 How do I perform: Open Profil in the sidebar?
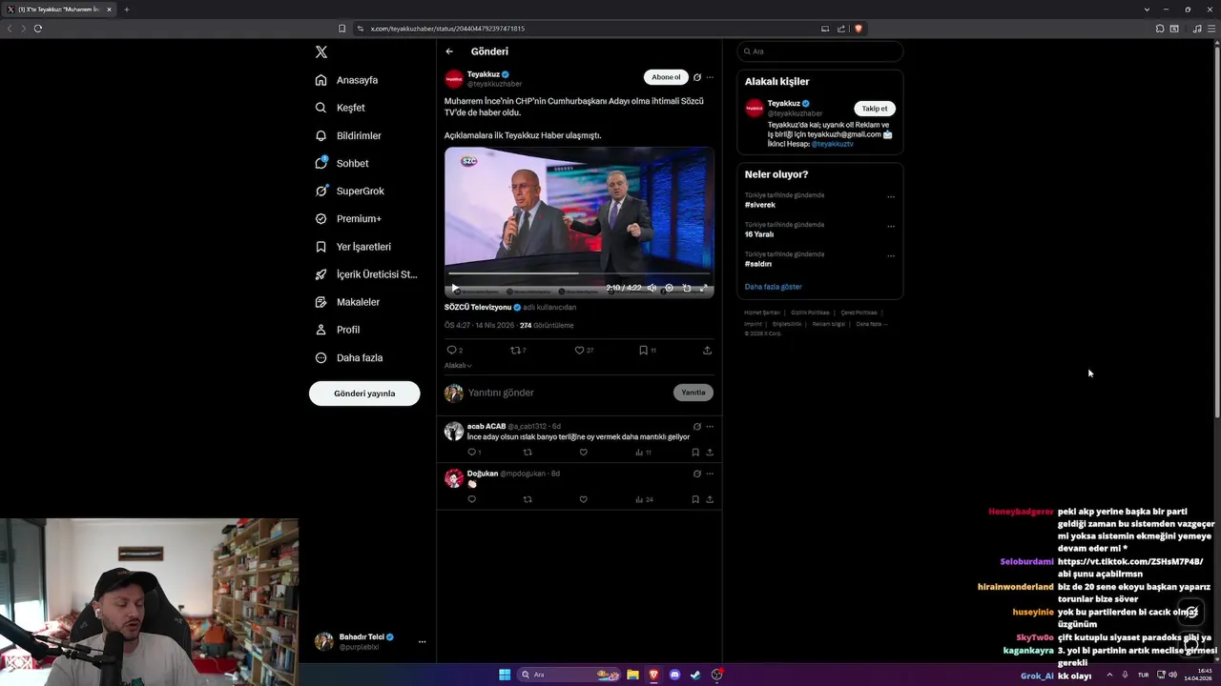pos(338,330)
